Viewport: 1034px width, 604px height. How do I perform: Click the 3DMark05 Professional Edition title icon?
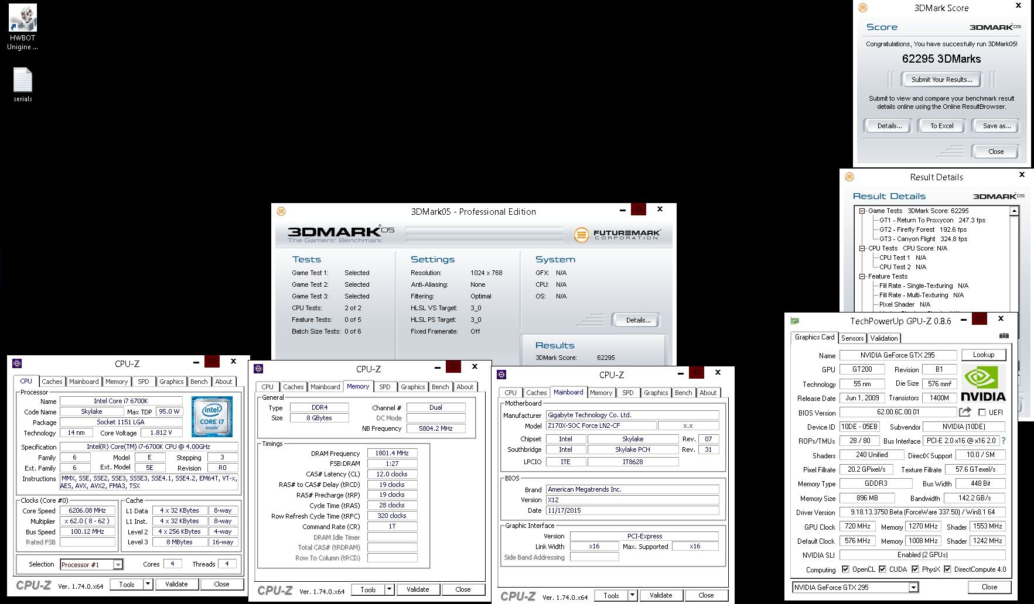point(281,211)
